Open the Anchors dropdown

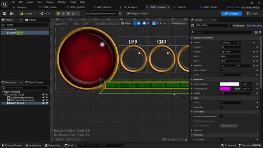pos(230,42)
